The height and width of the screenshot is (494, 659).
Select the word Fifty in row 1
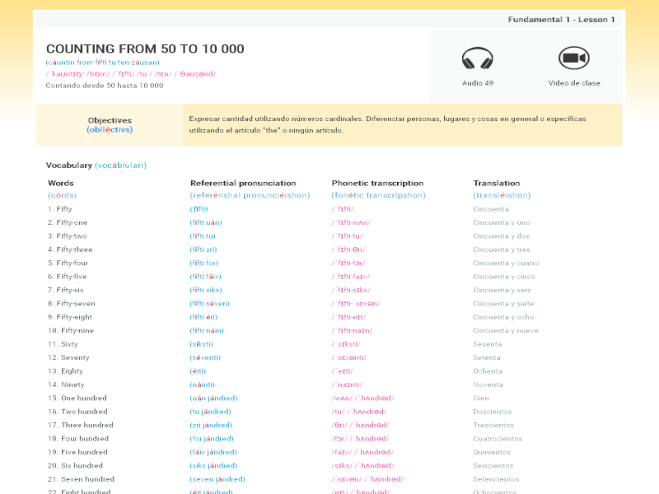(x=63, y=209)
